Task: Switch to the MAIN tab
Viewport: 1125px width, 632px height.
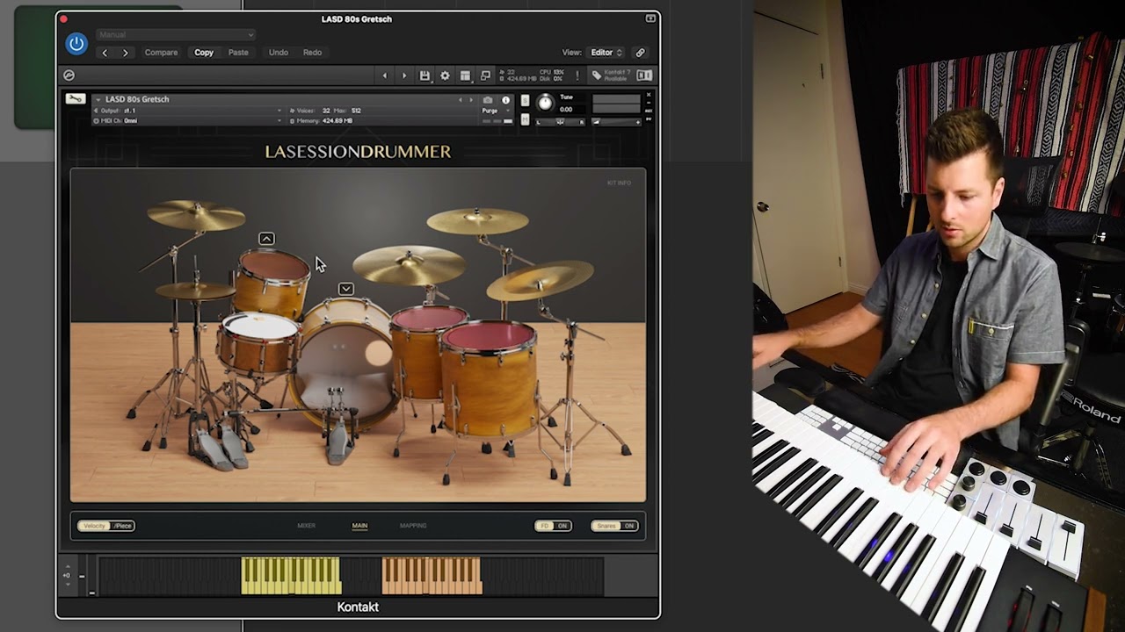Action: point(359,526)
